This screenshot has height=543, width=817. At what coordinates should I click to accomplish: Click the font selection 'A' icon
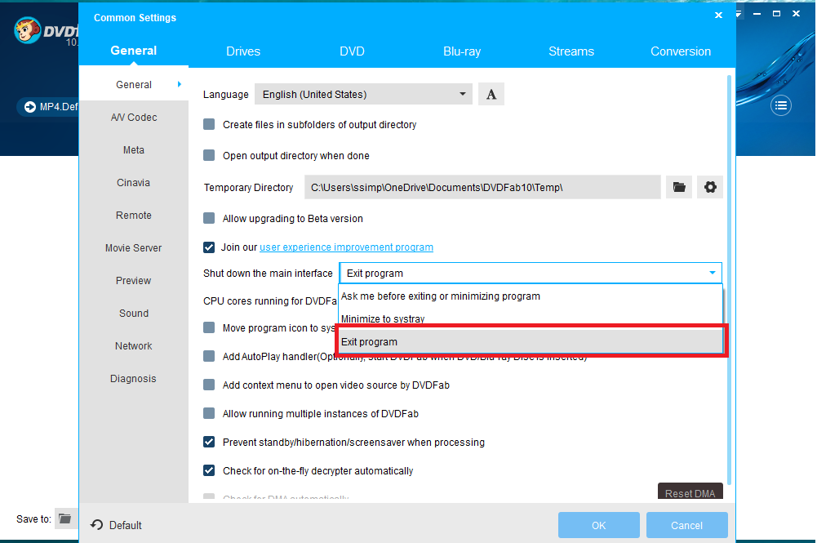pos(491,95)
